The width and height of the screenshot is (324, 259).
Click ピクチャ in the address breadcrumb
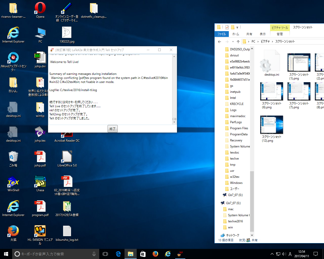(x=265, y=41)
